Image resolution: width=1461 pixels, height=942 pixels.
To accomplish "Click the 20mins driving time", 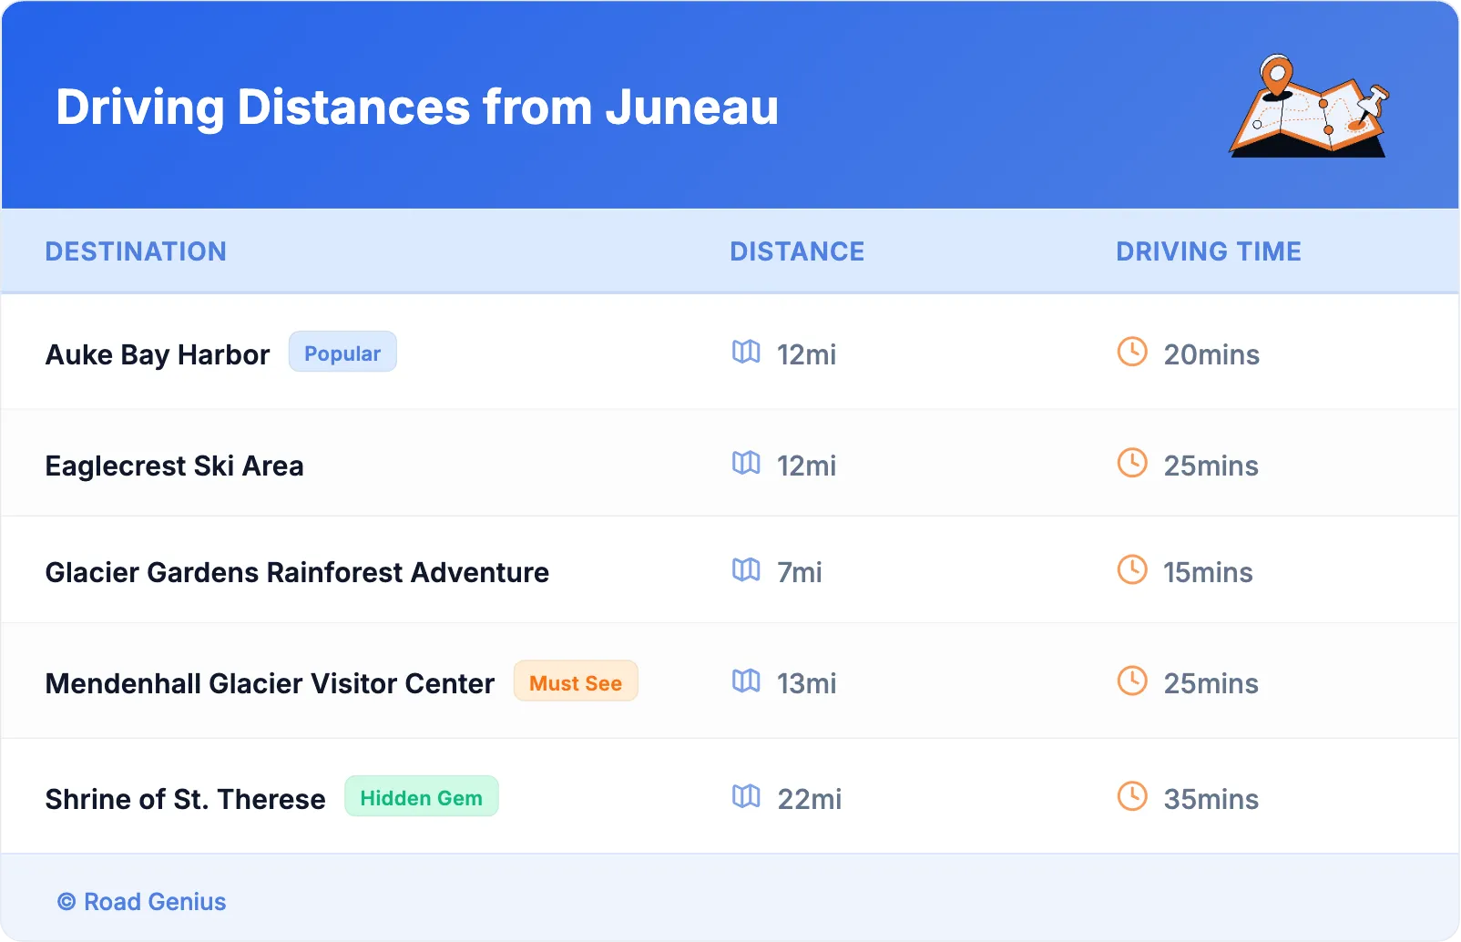I will pyautogui.click(x=1211, y=354).
